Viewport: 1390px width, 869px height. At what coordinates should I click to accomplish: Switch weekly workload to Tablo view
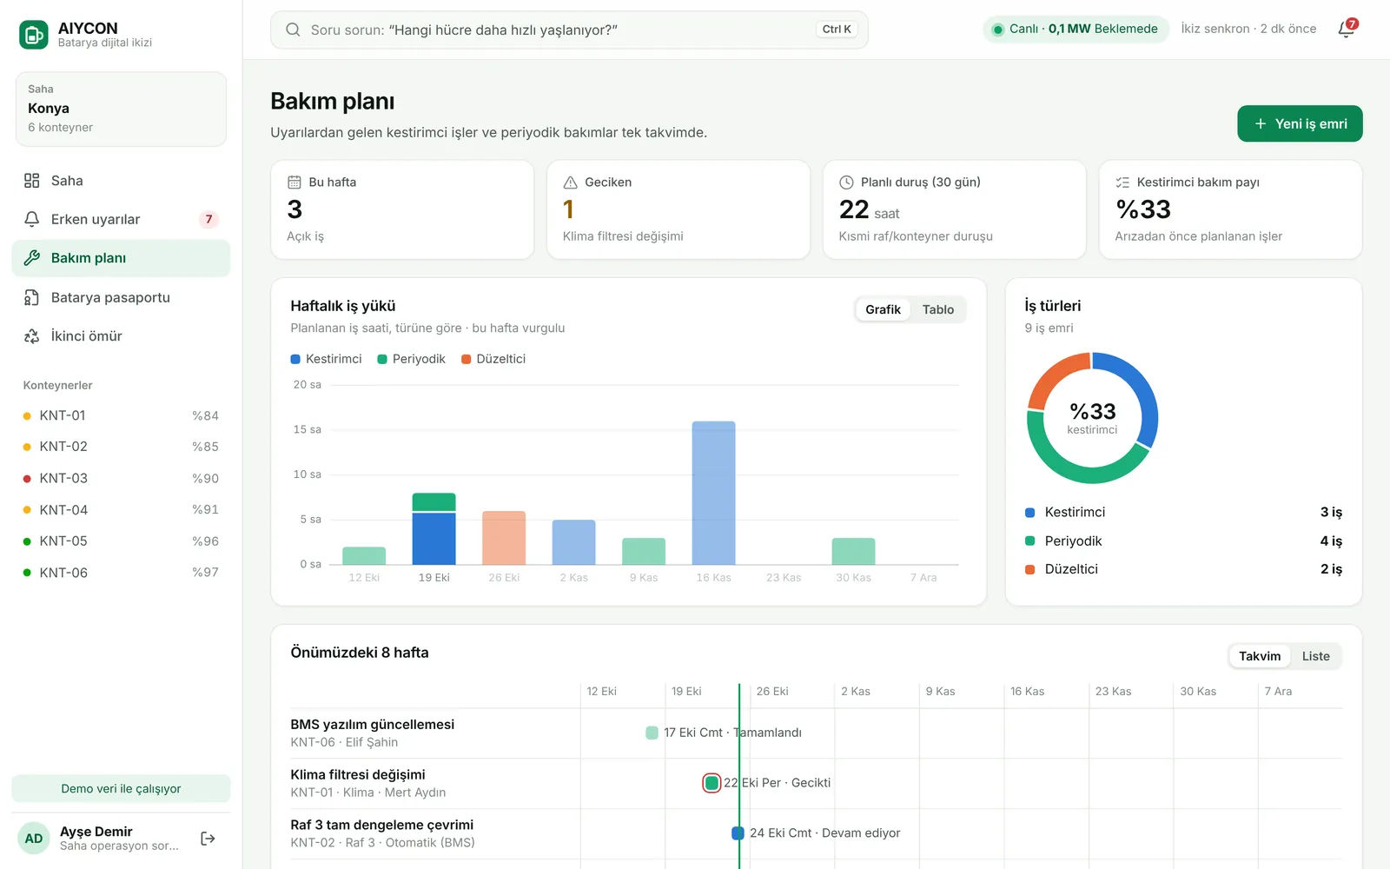click(x=938, y=309)
